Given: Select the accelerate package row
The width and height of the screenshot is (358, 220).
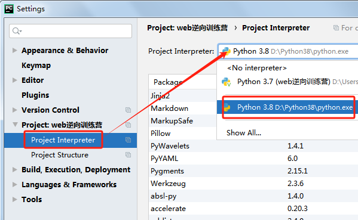Looking at the screenshot, I should [253, 209].
